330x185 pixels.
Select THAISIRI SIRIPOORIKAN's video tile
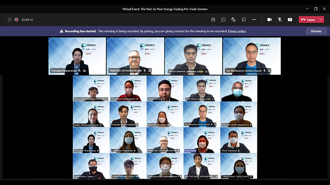pos(128,114)
